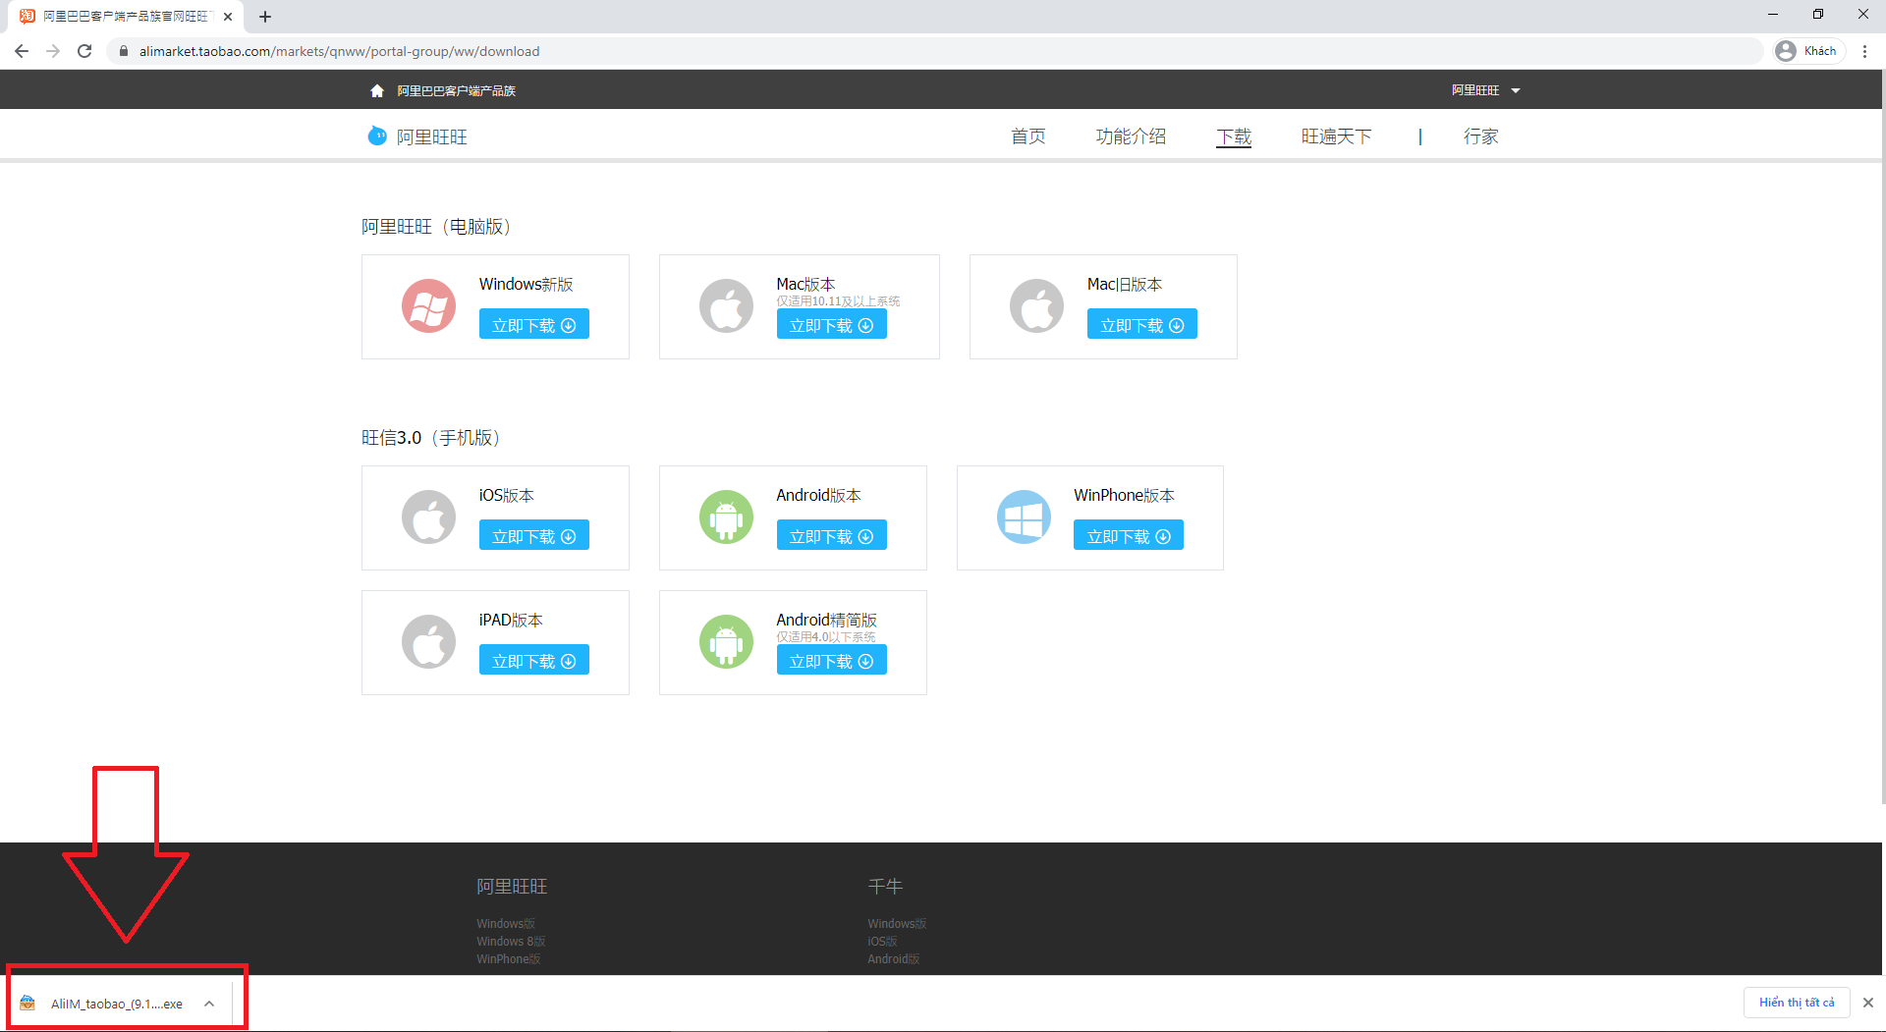Download the Windows新版 client
Viewport: 1886px width, 1032px height.
click(x=534, y=324)
